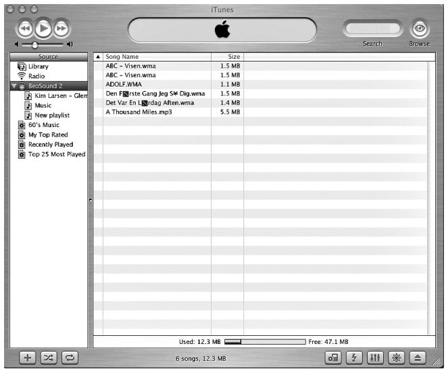Click the 60's Music gear icon
Viewport: 446px width, 369px height.
[x=22, y=125]
